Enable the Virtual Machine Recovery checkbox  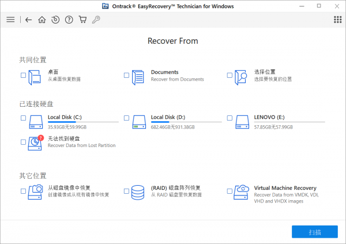230,191
